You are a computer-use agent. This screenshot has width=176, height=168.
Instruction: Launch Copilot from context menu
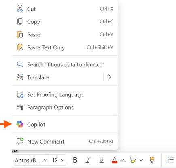(65, 124)
